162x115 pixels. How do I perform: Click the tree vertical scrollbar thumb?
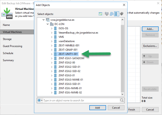click(x=123, y=59)
